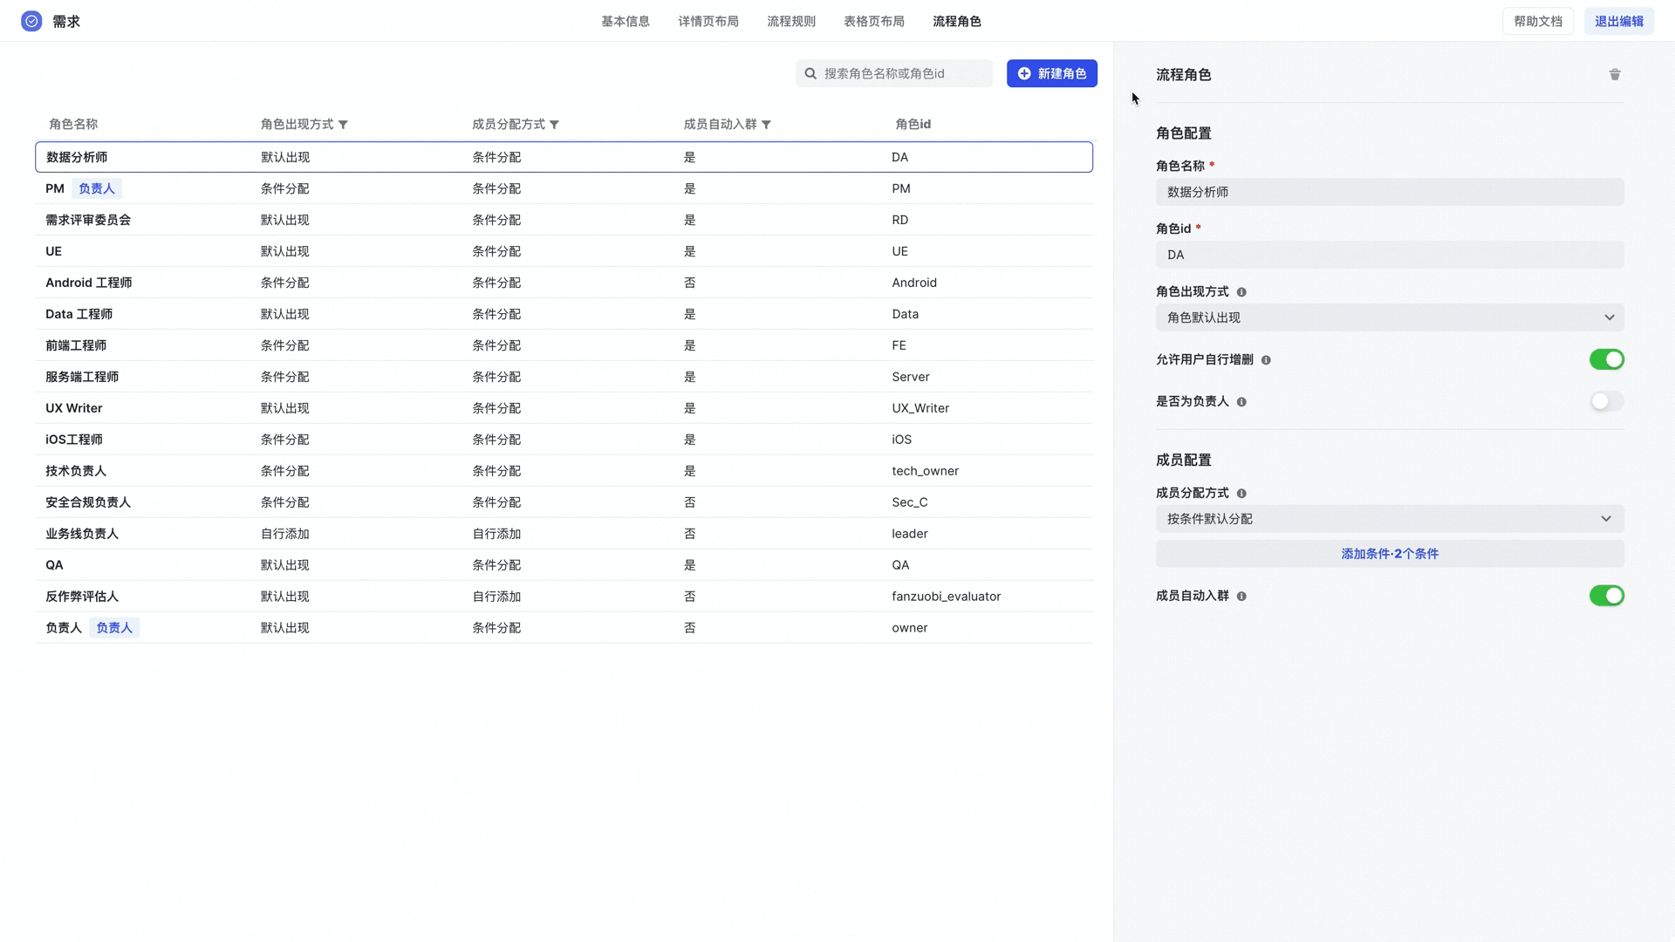Click the info icon next to 是否为负责人
Screen dimensions: 1675x942
coord(1241,402)
